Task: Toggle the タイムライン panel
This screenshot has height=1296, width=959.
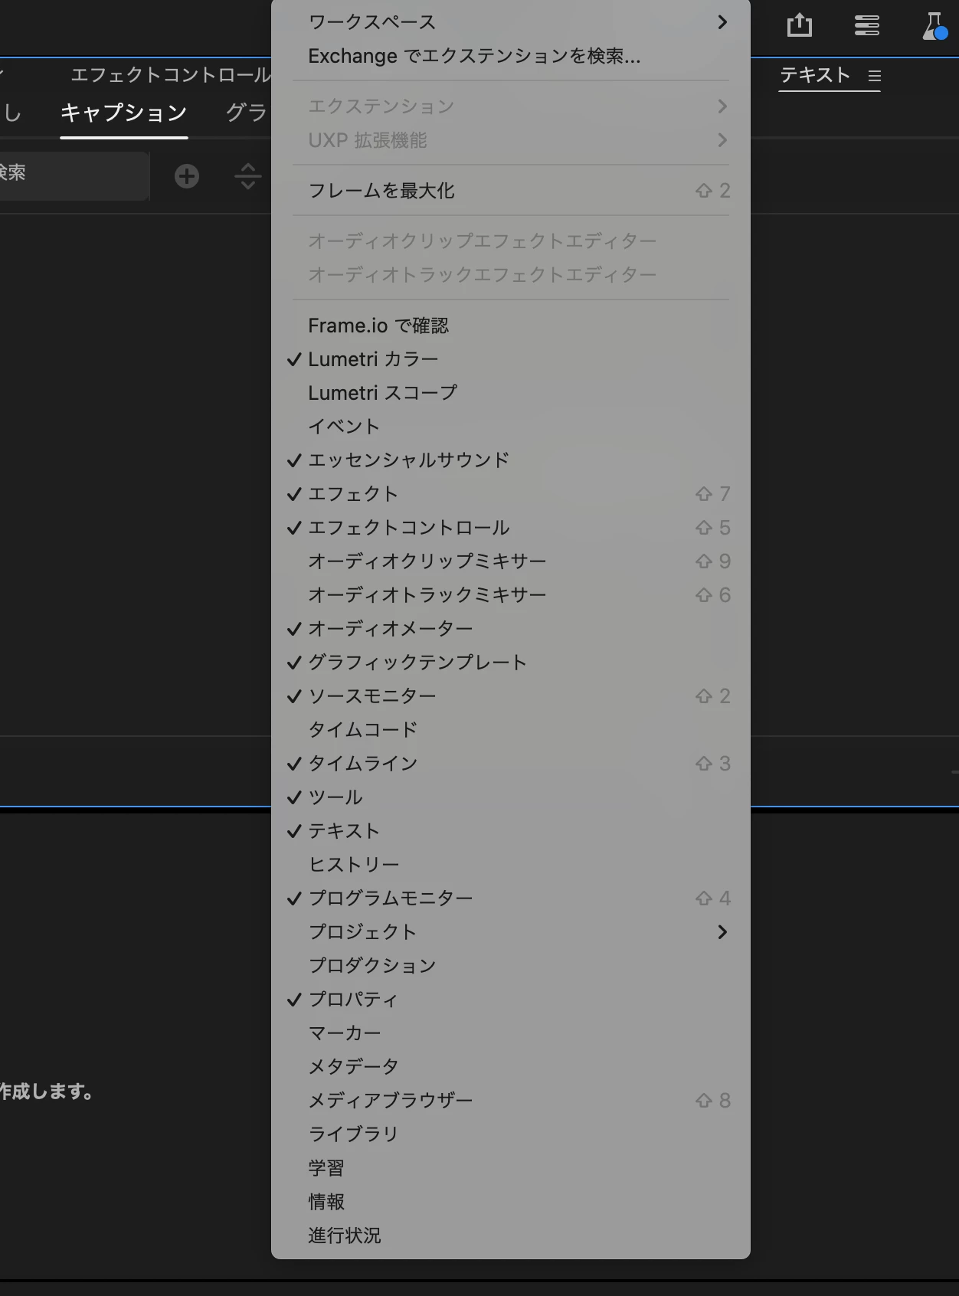Action: pyautogui.click(x=511, y=764)
